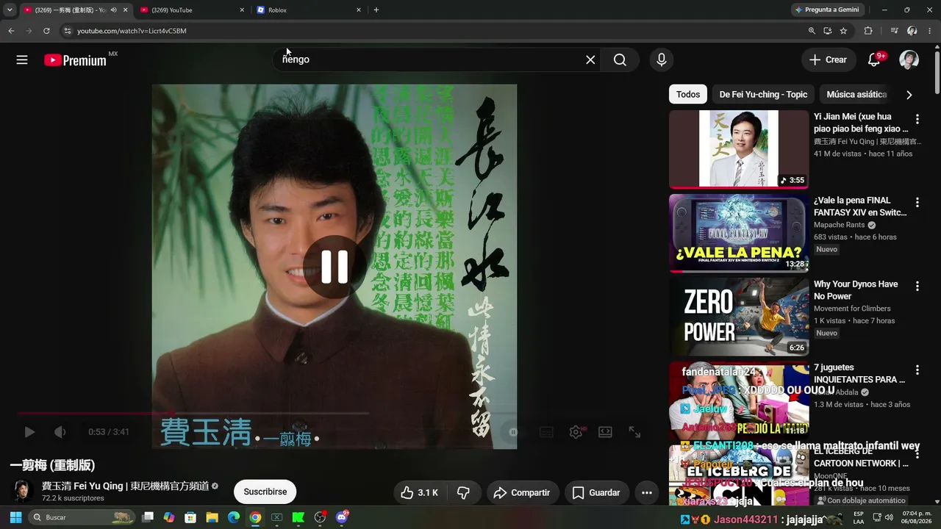This screenshot has width=941, height=529.
Task: Open new browser tab
Action: point(376,10)
